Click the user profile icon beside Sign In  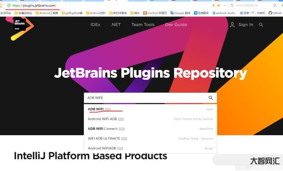click(x=232, y=25)
